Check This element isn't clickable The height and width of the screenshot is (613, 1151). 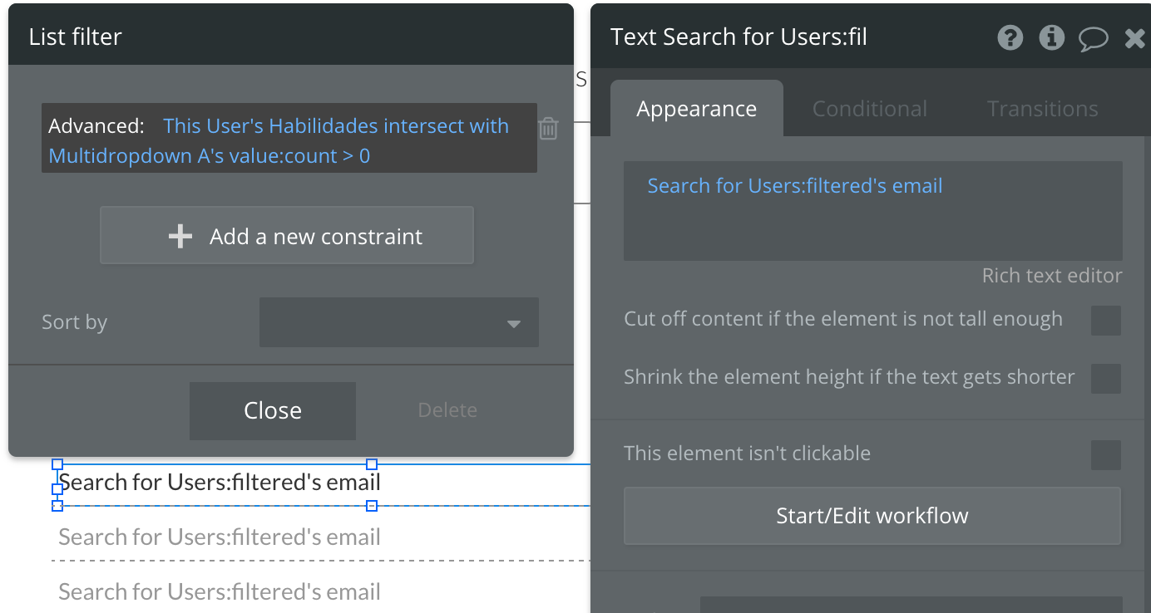[1105, 454]
